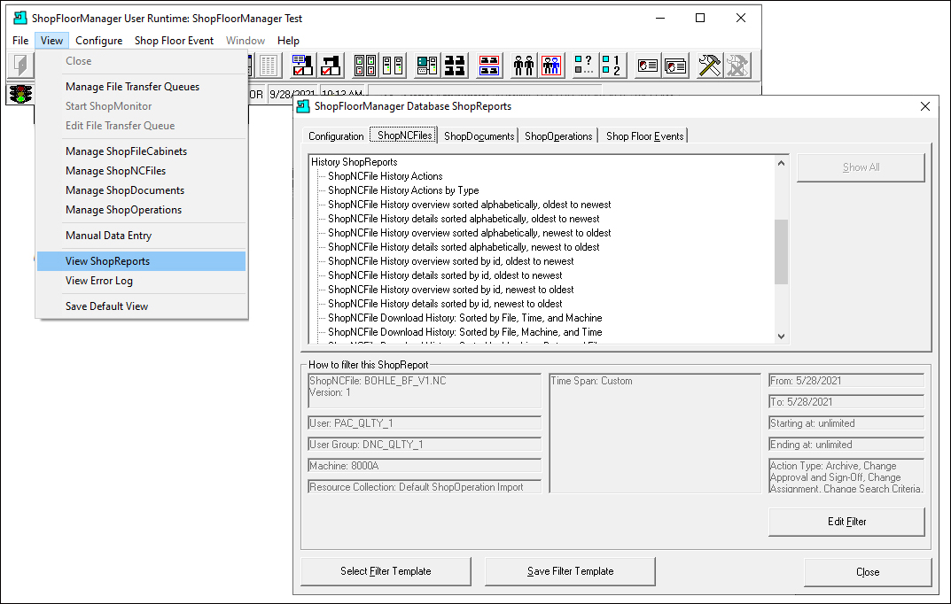The image size is (951, 604).
Task: Switch to the ShopOperations tab
Action: click(558, 136)
